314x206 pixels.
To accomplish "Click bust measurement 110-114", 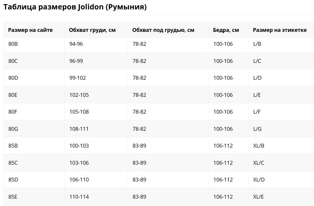I will (x=79, y=197).
